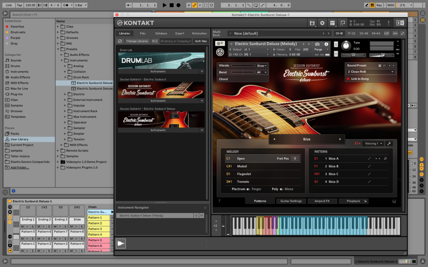
Task: Save sound preset disk icon
Action: coord(380,65)
